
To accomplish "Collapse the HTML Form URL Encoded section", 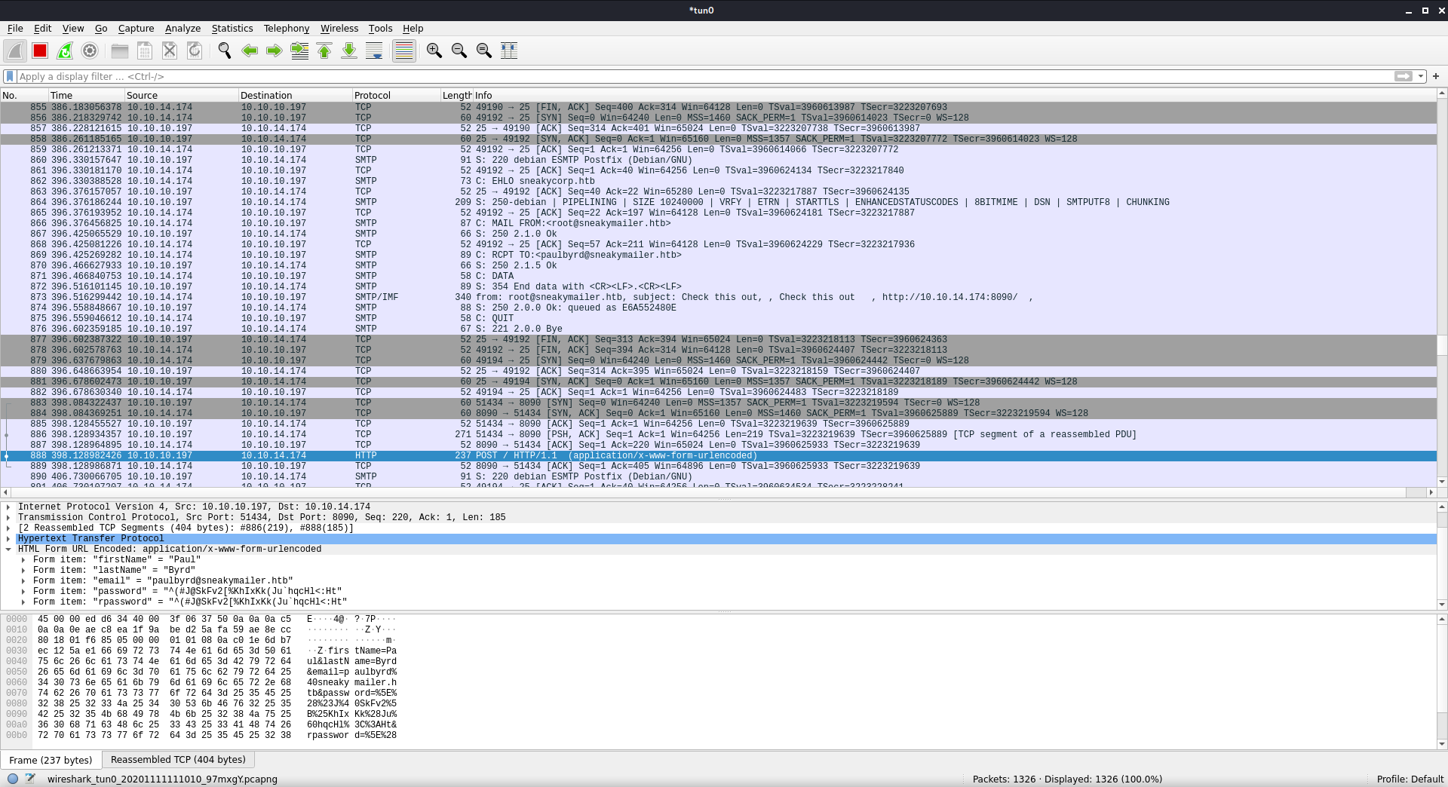I will point(8,549).
